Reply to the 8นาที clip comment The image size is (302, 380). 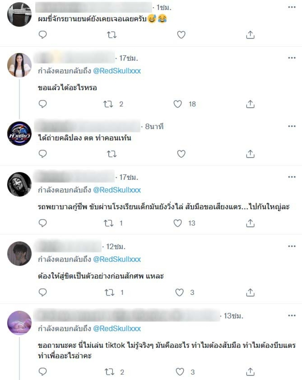pos(43,154)
